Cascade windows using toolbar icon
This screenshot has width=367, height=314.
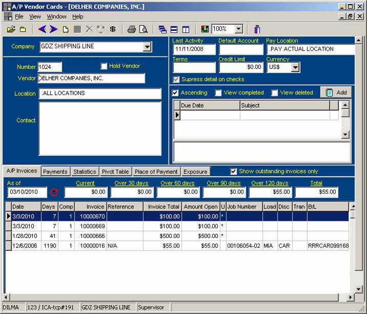pos(162,29)
